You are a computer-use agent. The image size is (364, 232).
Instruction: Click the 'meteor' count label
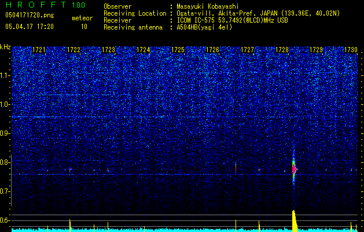[x=82, y=18]
